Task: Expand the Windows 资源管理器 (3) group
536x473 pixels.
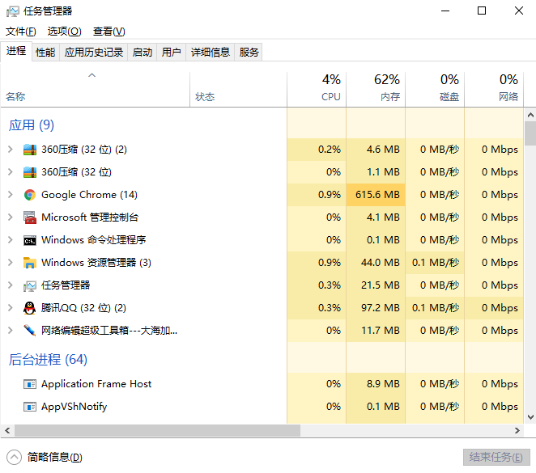Action: click(10, 263)
